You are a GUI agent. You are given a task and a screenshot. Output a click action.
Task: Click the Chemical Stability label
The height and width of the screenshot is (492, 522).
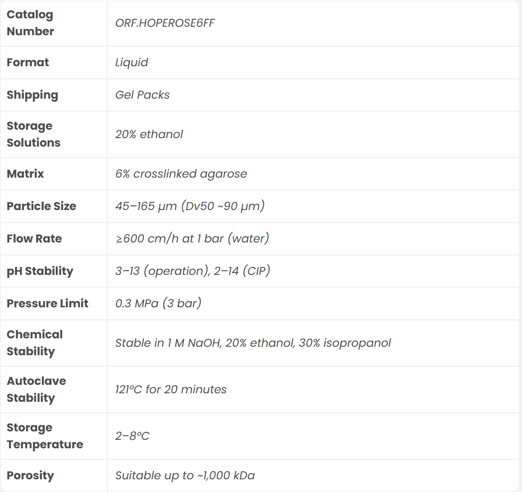click(x=34, y=343)
